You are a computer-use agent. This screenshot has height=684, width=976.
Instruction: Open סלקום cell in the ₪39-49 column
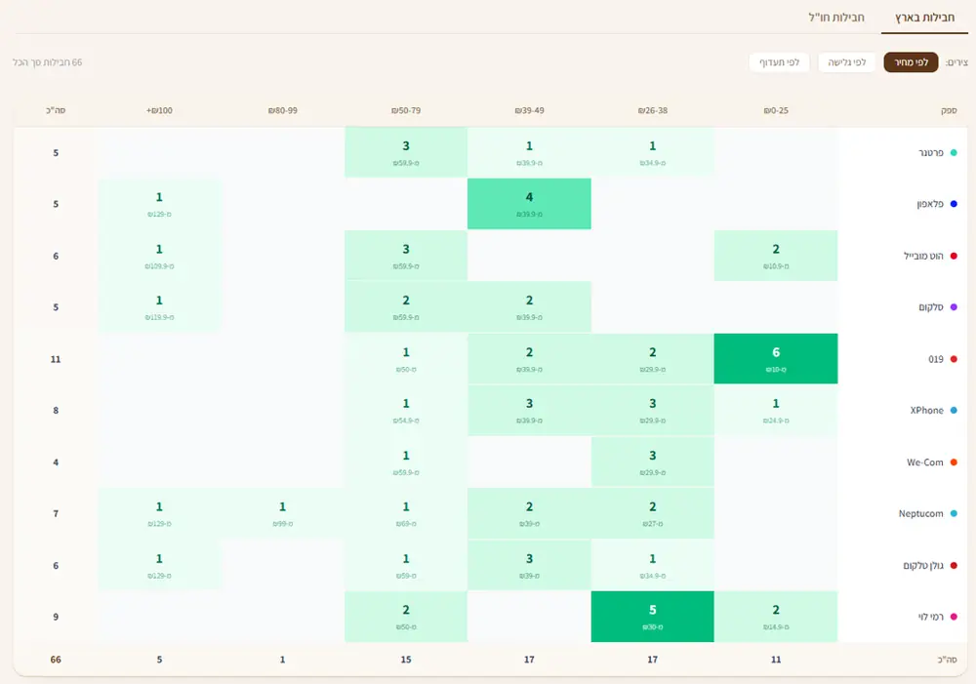click(x=529, y=306)
